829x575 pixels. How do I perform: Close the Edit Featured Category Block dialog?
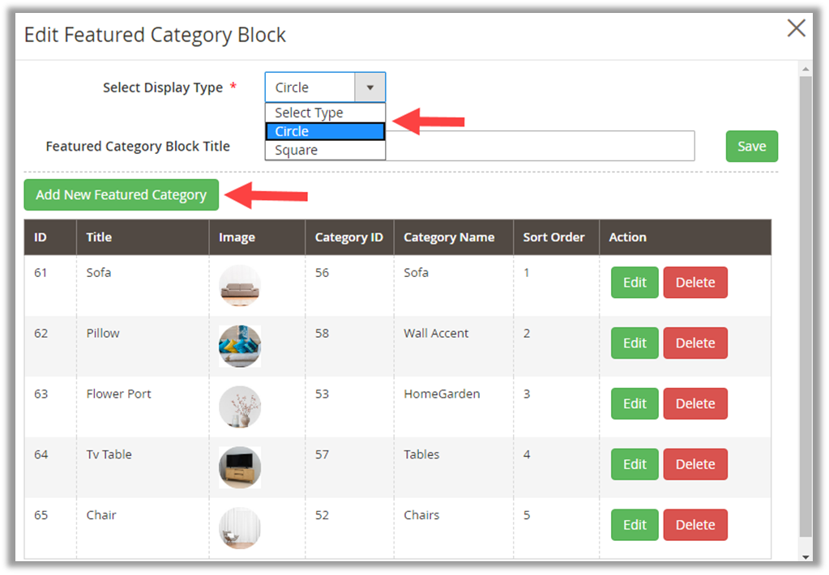point(796,29)
